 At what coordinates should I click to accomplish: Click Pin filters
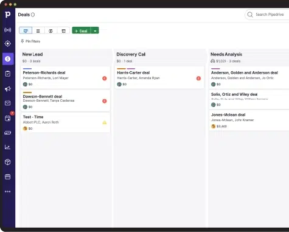tap(30, 41)
